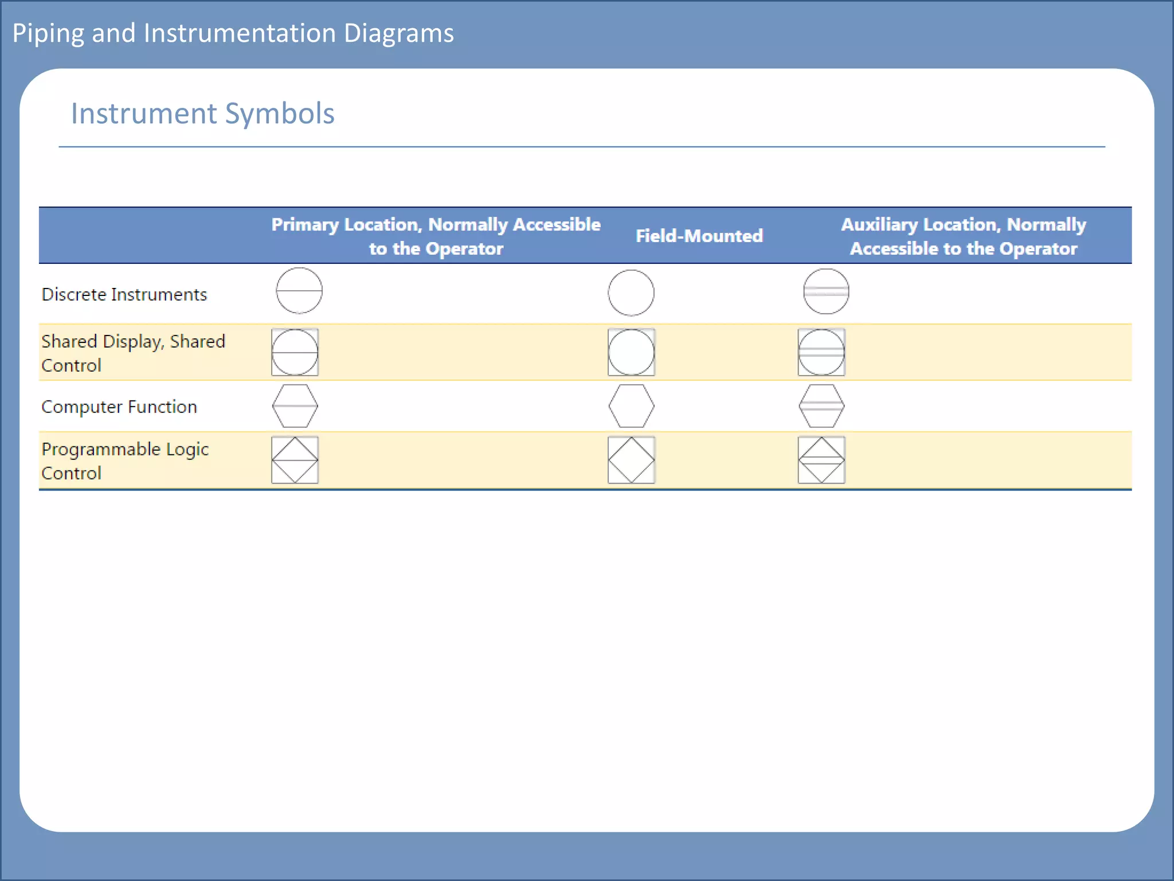Screen dimensions: 1174x881
Task: Click the Primary Location column header text
Action: [436, 236]
